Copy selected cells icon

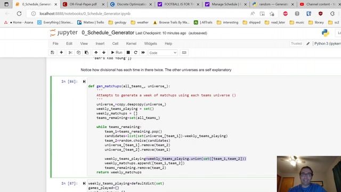[78, 52]
